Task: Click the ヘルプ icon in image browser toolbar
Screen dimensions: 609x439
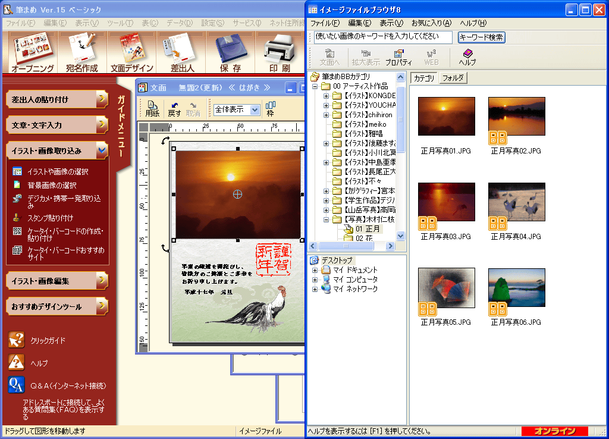Action: pos(467,57)
